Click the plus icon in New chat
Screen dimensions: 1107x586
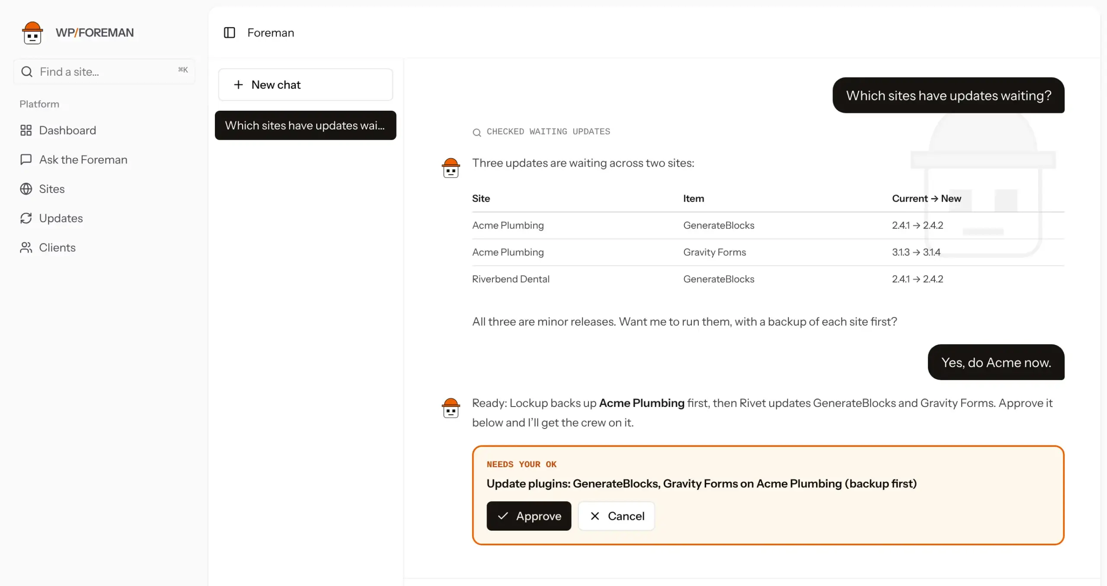[238, 85]
